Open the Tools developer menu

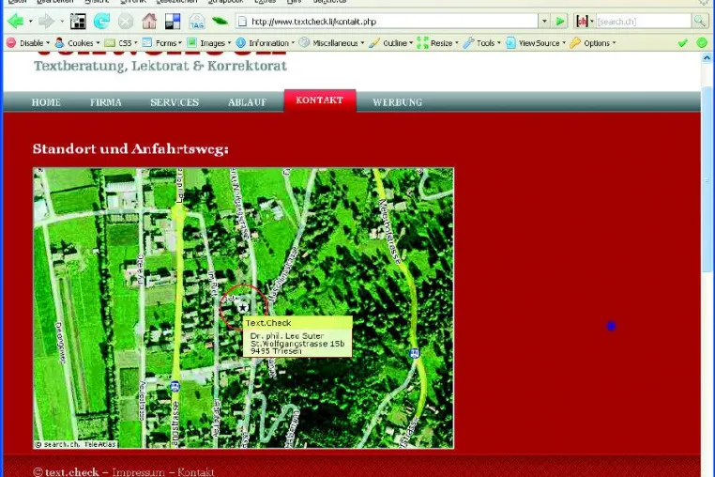click(x=481, y=43)
